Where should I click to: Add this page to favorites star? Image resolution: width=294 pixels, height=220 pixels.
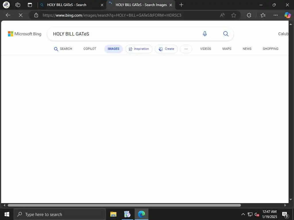pyautogui.click(x=234, y=15)
